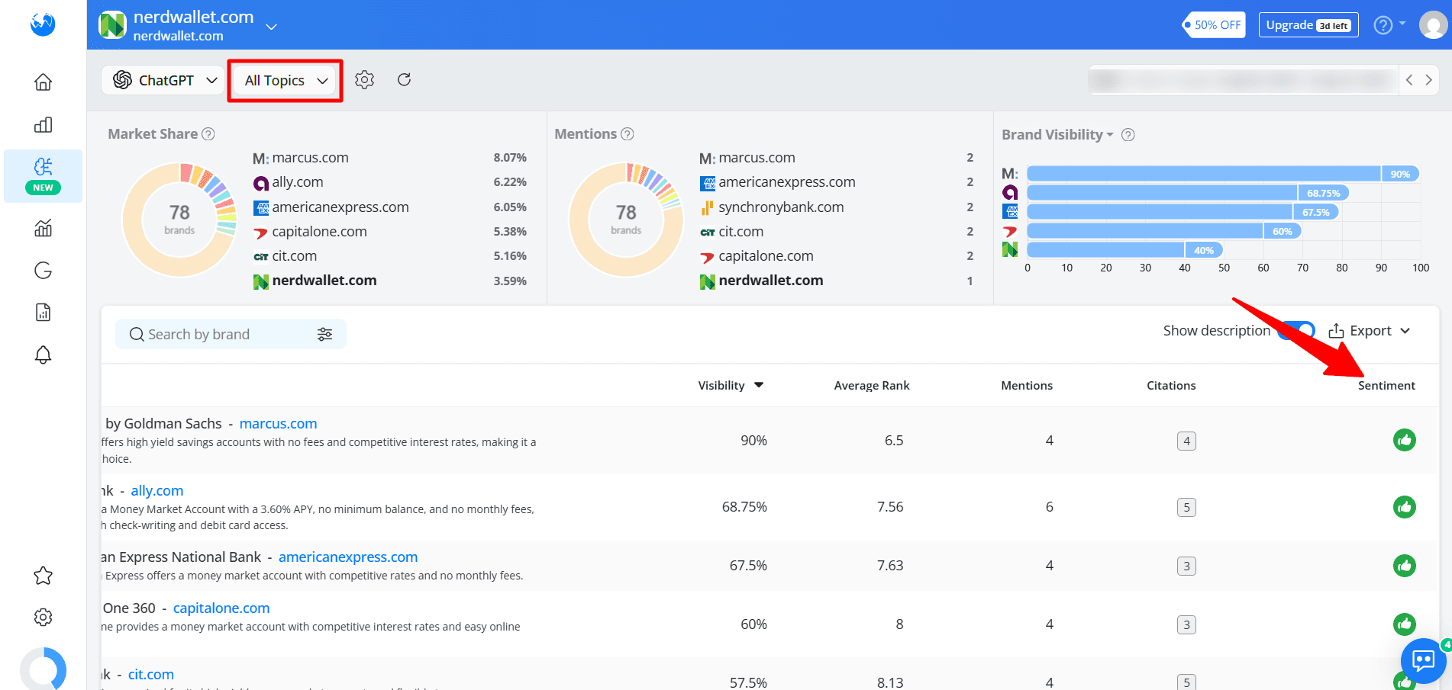Select nerdwallet.com in the Market Share list
Screen dimensions: 1452x690
[x=324, y=281]
